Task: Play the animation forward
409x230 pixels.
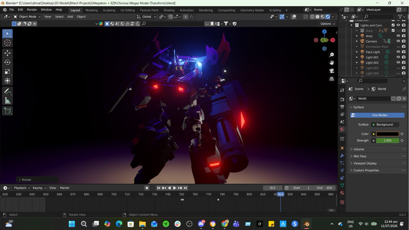Action: pos(175,188)
